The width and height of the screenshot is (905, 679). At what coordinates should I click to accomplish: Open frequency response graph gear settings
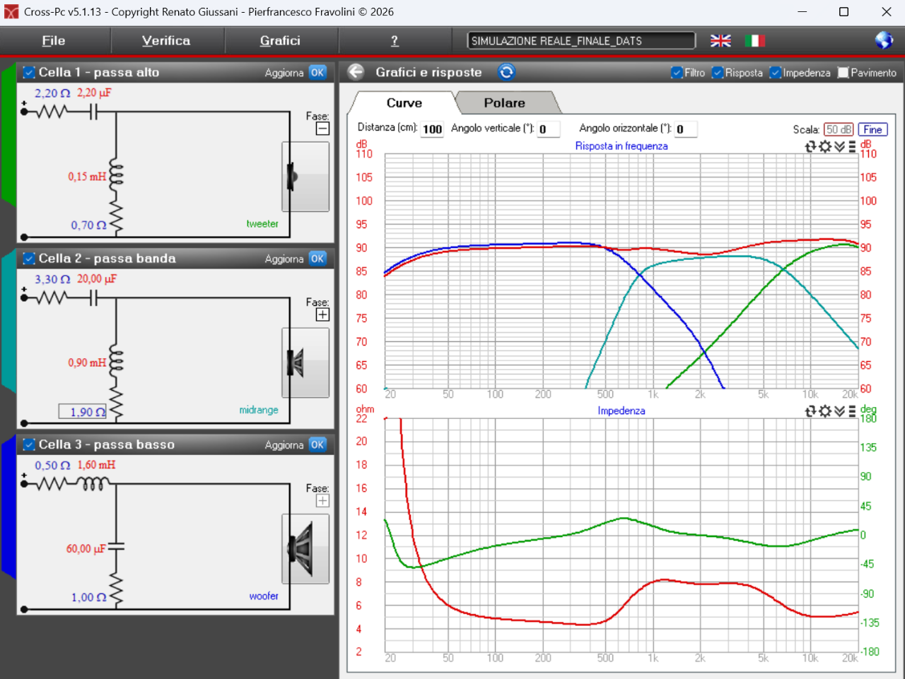click(x=824, y=147)
